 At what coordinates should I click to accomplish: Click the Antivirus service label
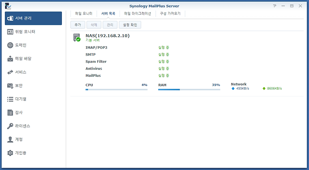[94, 68]
